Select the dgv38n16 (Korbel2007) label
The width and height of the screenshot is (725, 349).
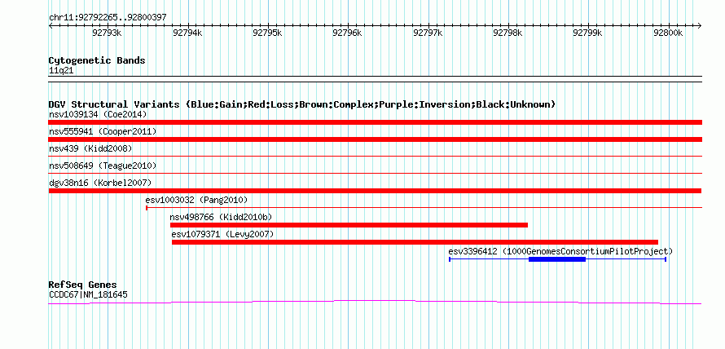[100, 183]
